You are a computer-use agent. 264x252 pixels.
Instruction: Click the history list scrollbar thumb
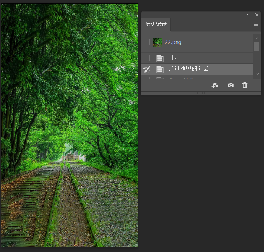257,47
